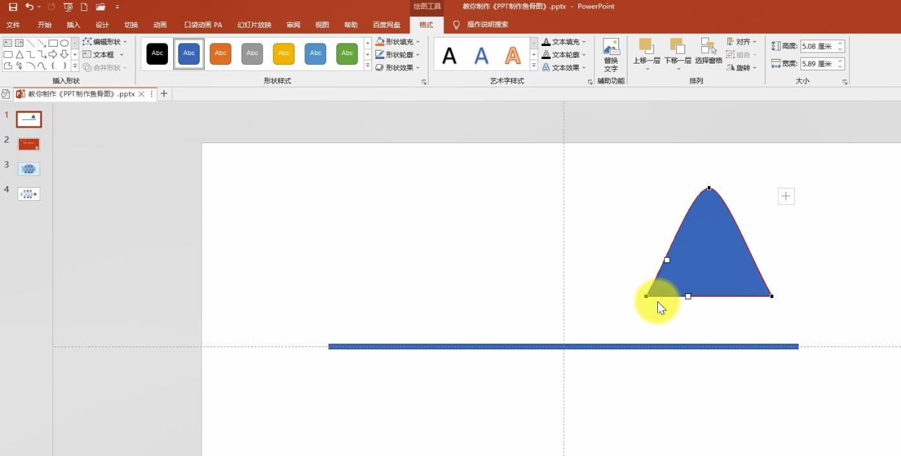Image resolution: width=901 pixels, height=456 pixels.
Task: Open the 插入 ribbon tab
Action: click(x=73, y=25)
